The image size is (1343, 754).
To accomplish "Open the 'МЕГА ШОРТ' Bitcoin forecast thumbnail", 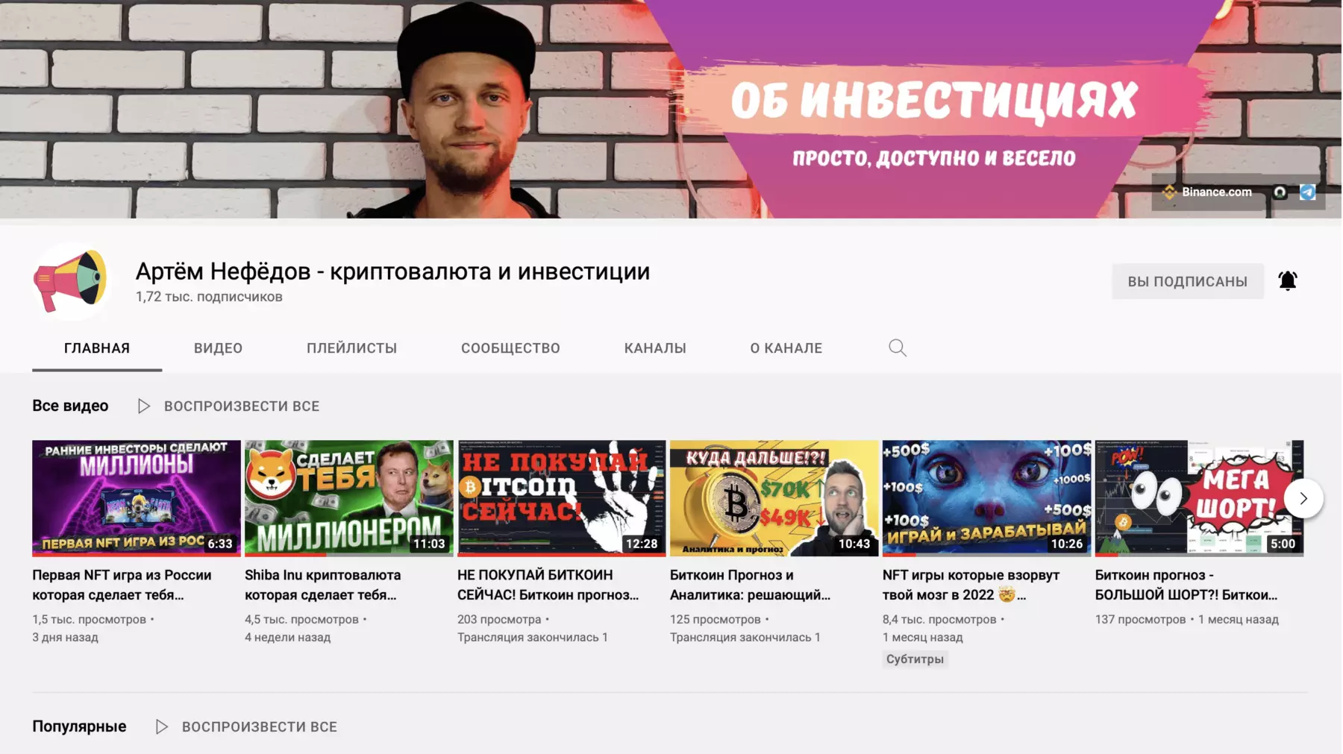I will tap(1199, 498).
